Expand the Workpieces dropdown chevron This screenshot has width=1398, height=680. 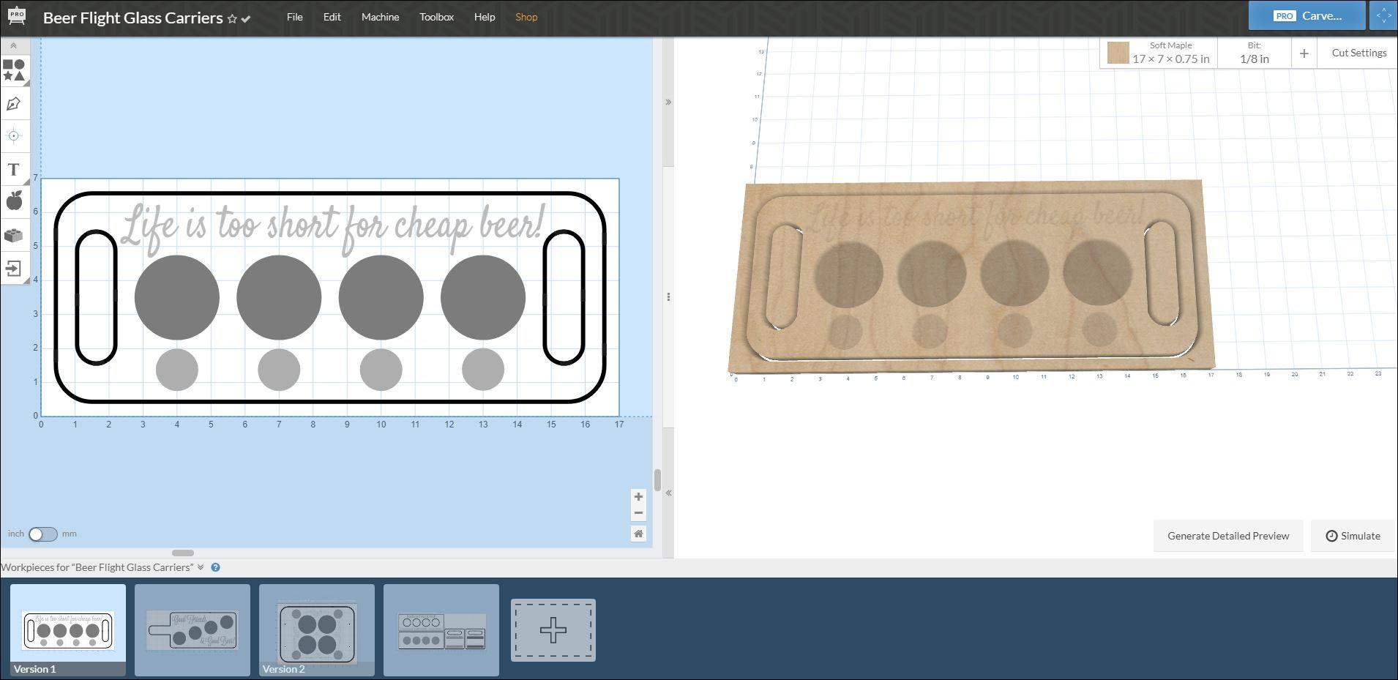pyautogui.click(x=201, y=567)
